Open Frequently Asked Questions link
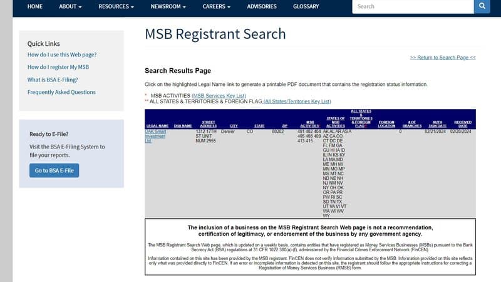Viewport: 501px width, 282px height. click(61, 92)
